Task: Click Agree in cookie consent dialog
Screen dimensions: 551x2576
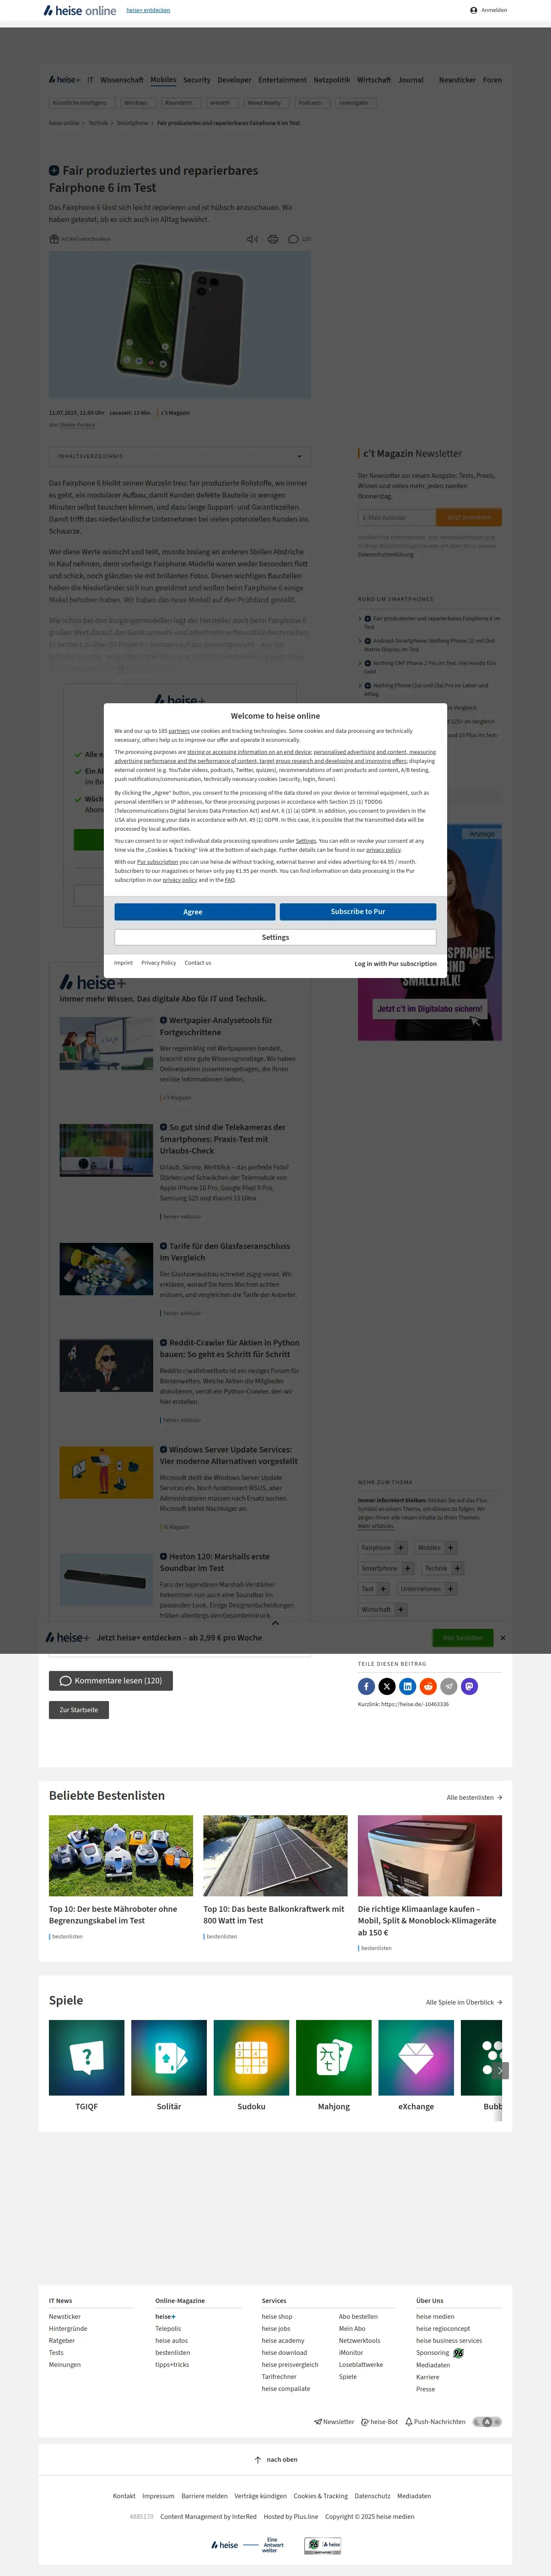Action: point(195,912)
